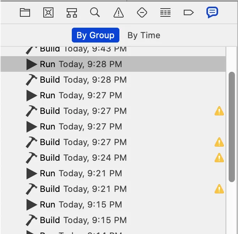
Task: Select the Run Today 9:28 PM report
Action: click(x=113, y=64)
